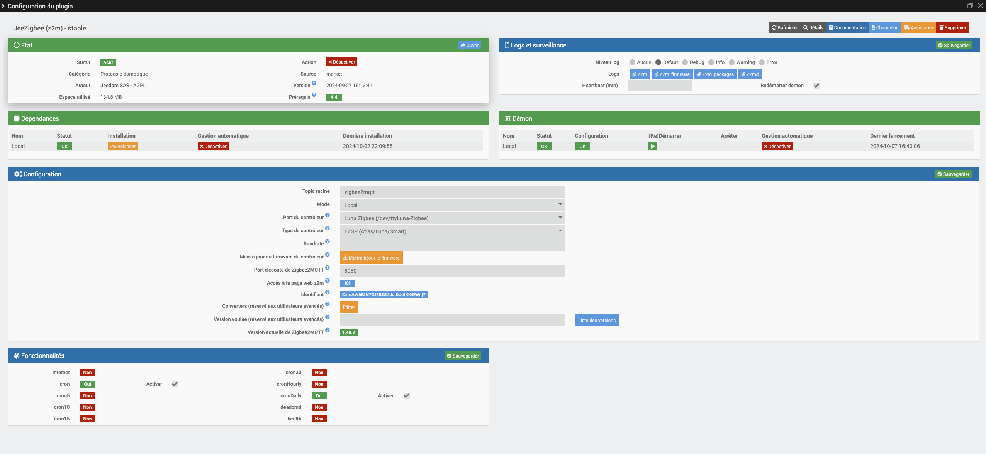Click help icon beside Port du contrôleur

pos(327,215)
